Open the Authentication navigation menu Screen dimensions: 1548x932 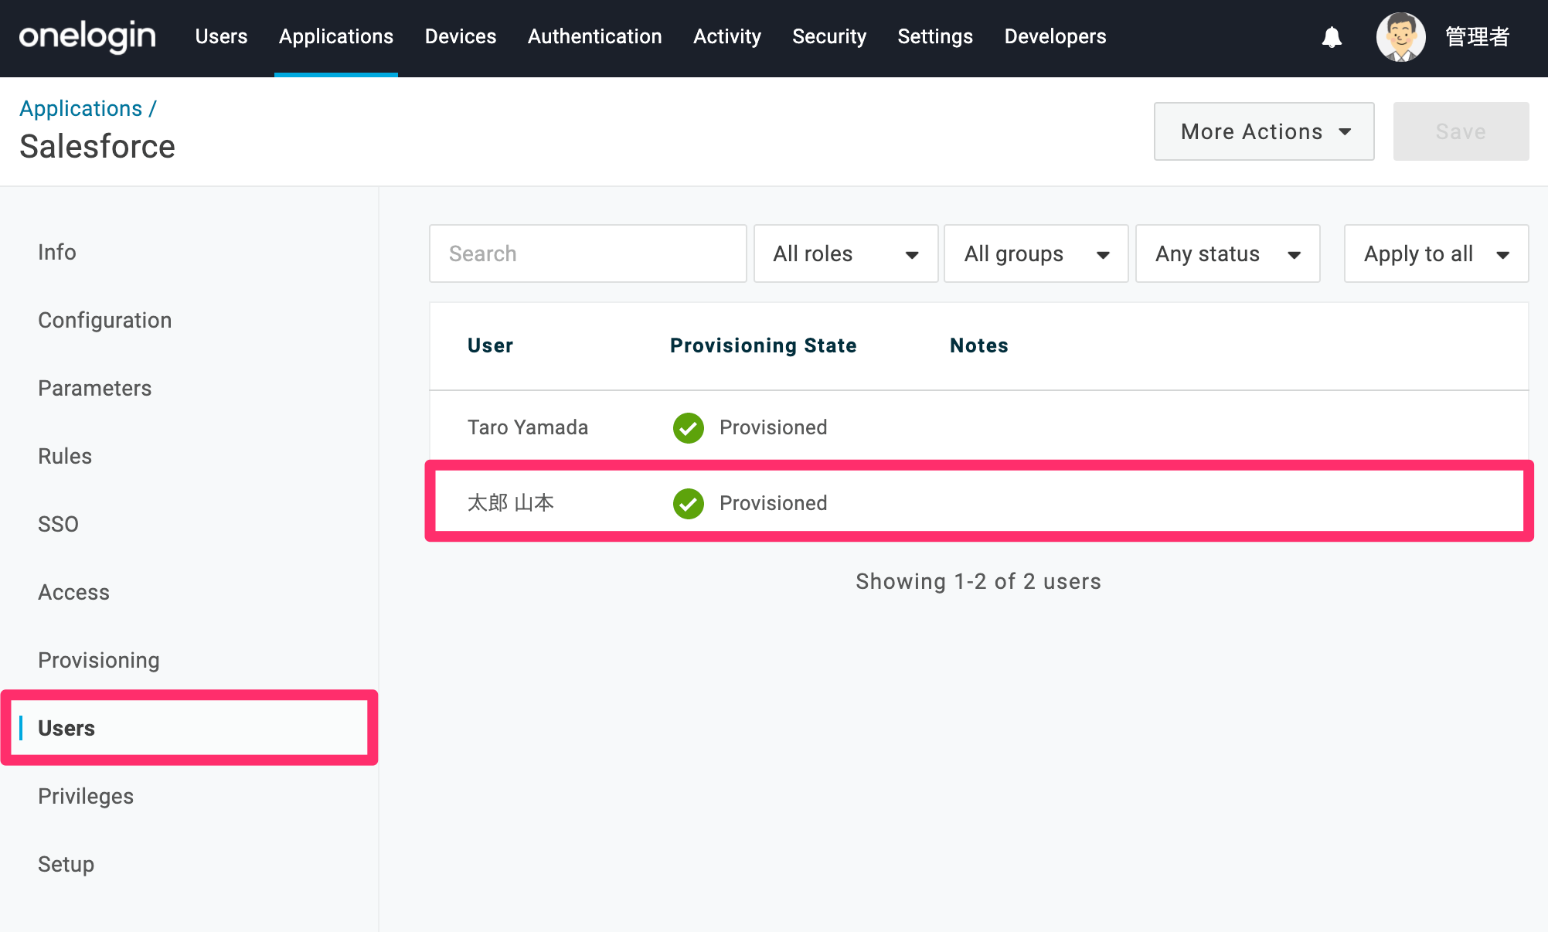[595, 36]
